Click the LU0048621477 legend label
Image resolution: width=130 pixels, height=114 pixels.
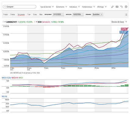[x=12, y=22]
